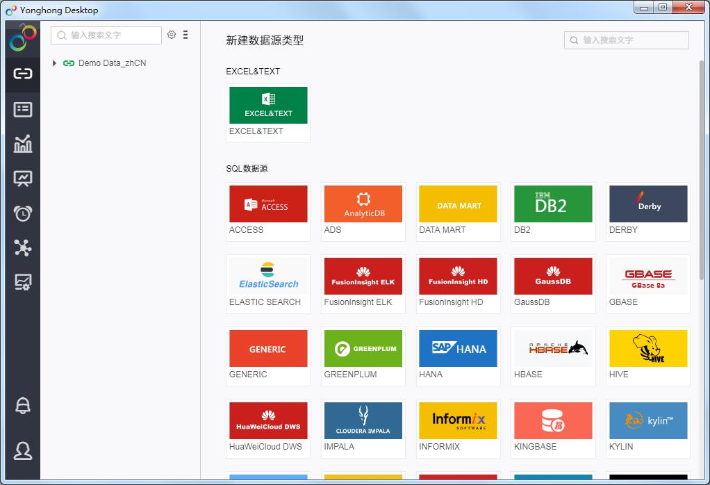Open the presentation screen sidebar icon
Screen dimensions: 710x485
pyautogui.click(x=23, y=179)
